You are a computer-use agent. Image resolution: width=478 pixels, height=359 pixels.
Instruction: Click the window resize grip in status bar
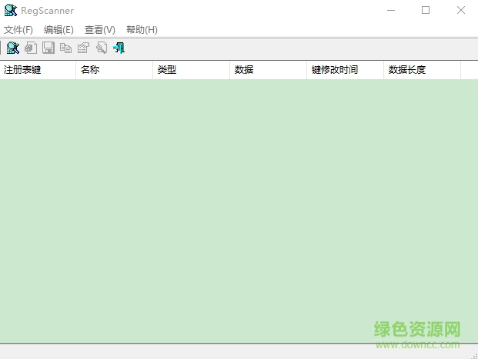click(x=474, y=356)
